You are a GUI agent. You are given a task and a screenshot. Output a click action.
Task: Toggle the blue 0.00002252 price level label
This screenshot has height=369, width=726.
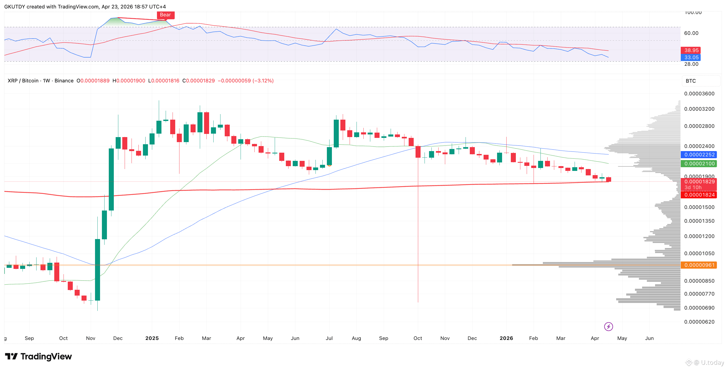[699, 155]
